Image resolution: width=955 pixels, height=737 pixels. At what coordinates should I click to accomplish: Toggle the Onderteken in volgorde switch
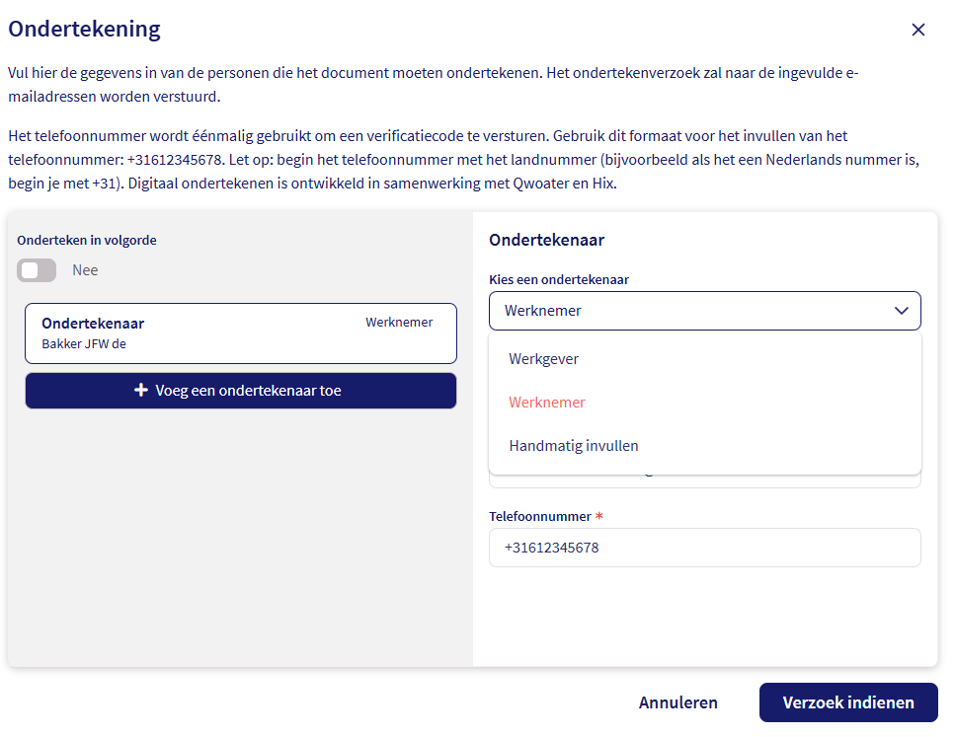click(x=38, y=270)
